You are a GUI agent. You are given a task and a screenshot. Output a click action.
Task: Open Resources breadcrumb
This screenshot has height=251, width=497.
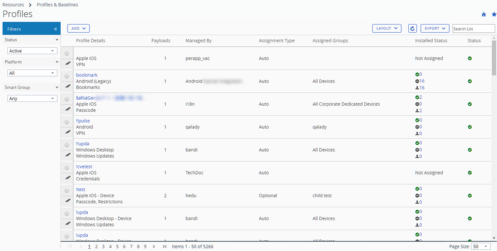click(13, 5)
